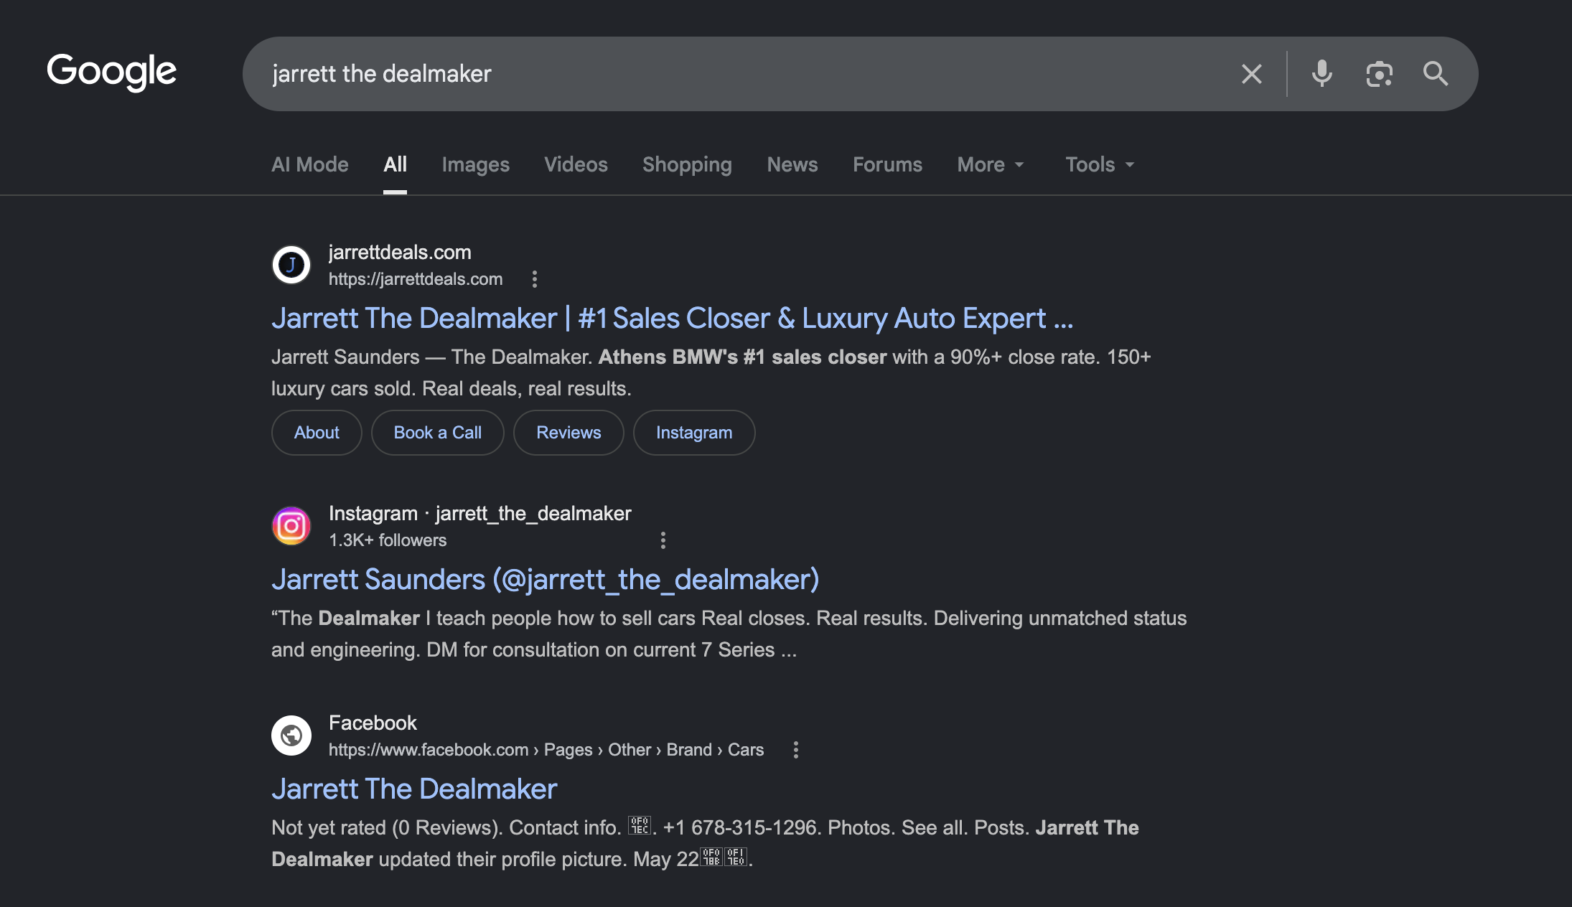Click 'jarrettdeals.com' site name
Viewport: 1572px width, 907px height.
tap(400, 253)
